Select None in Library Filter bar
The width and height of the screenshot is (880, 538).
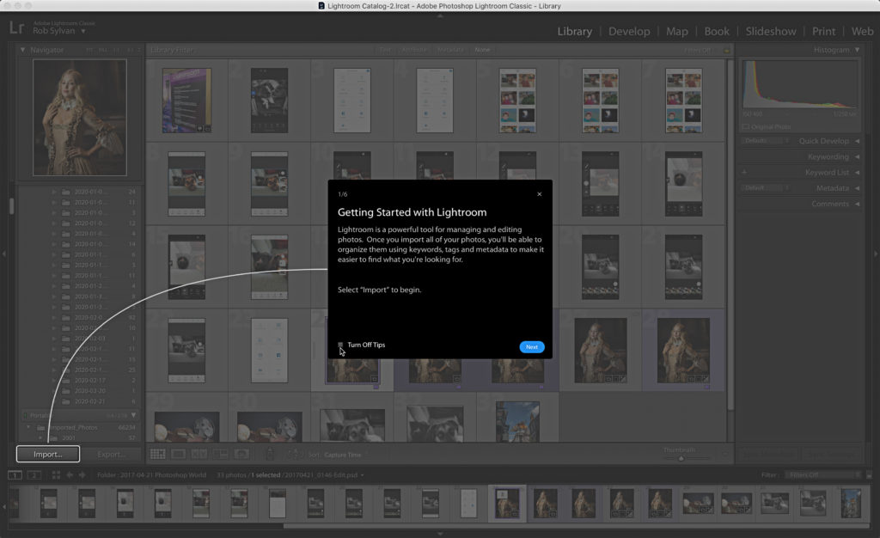(482, 50)
